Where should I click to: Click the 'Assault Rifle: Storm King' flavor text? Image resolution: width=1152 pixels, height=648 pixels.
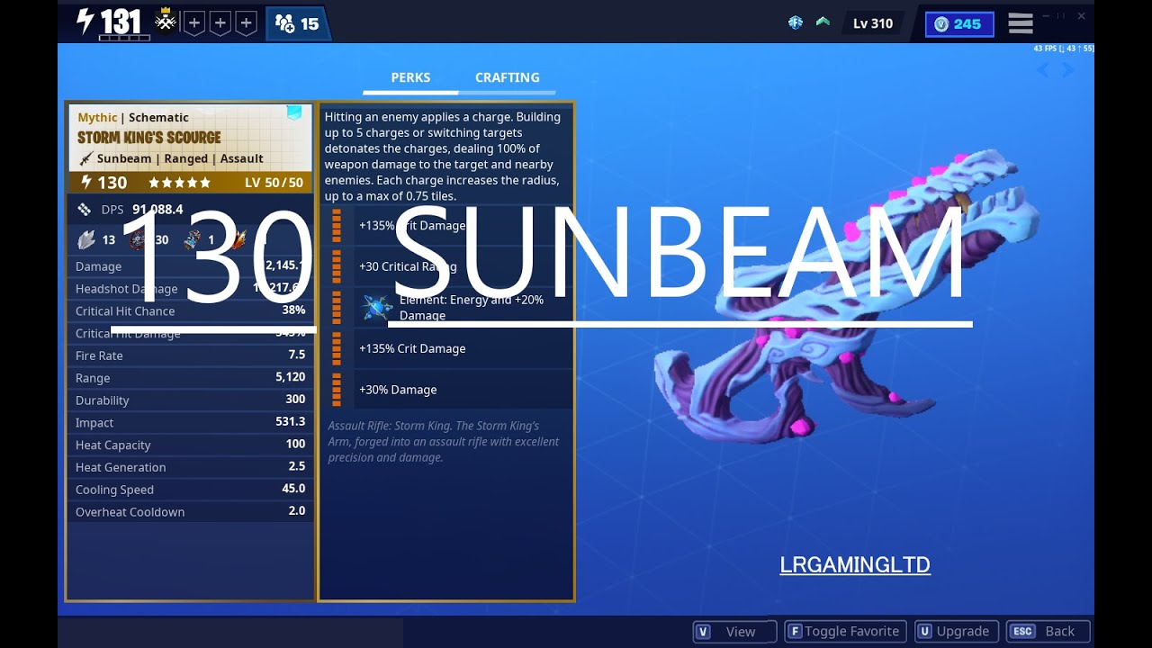[x=444, y=442]
